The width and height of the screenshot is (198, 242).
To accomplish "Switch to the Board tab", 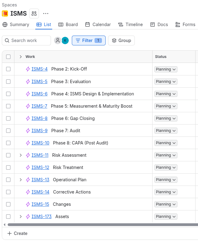I will tap(68, 25).
